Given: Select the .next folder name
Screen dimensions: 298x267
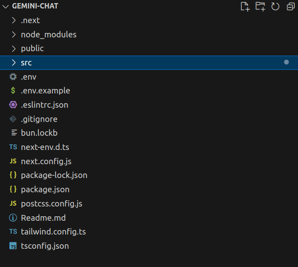Looking at the screenshot, I should pos(30,20).
